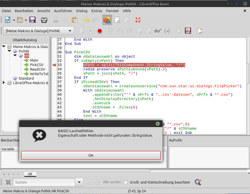The image size is (250, 194).
Task: Click the status bar text Zl 43, Sp 24
Action: (x=137, y=191)
